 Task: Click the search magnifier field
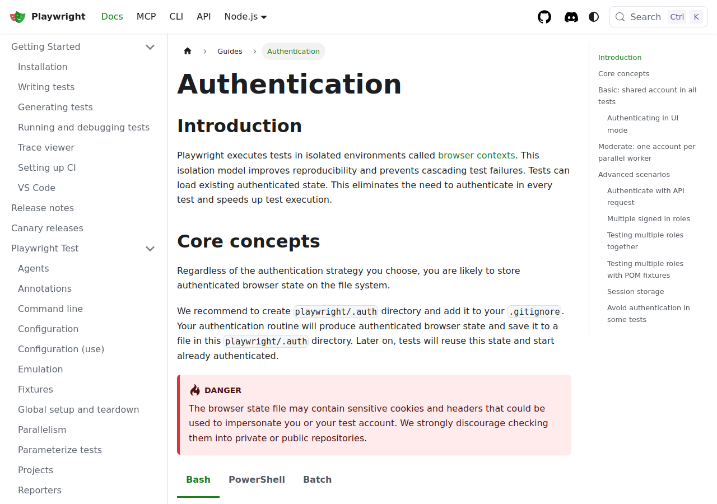tap(659, 17)
